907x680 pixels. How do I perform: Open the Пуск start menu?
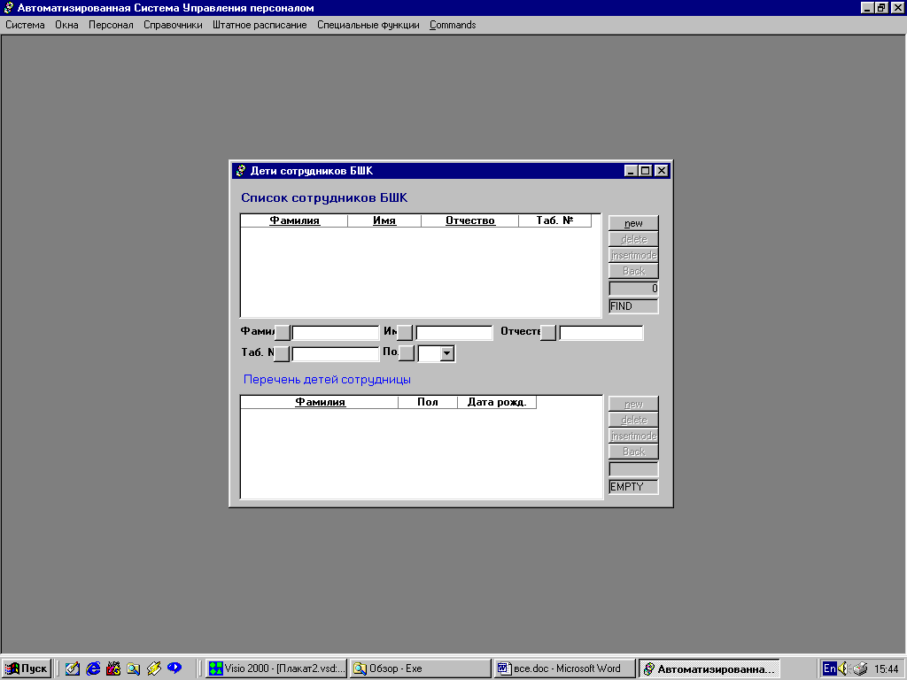pos(27,668)
